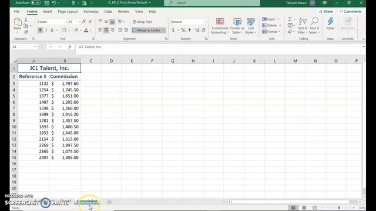Switch to the Data tab
This screenshot has height=211, width=376.
pos(108,12)
